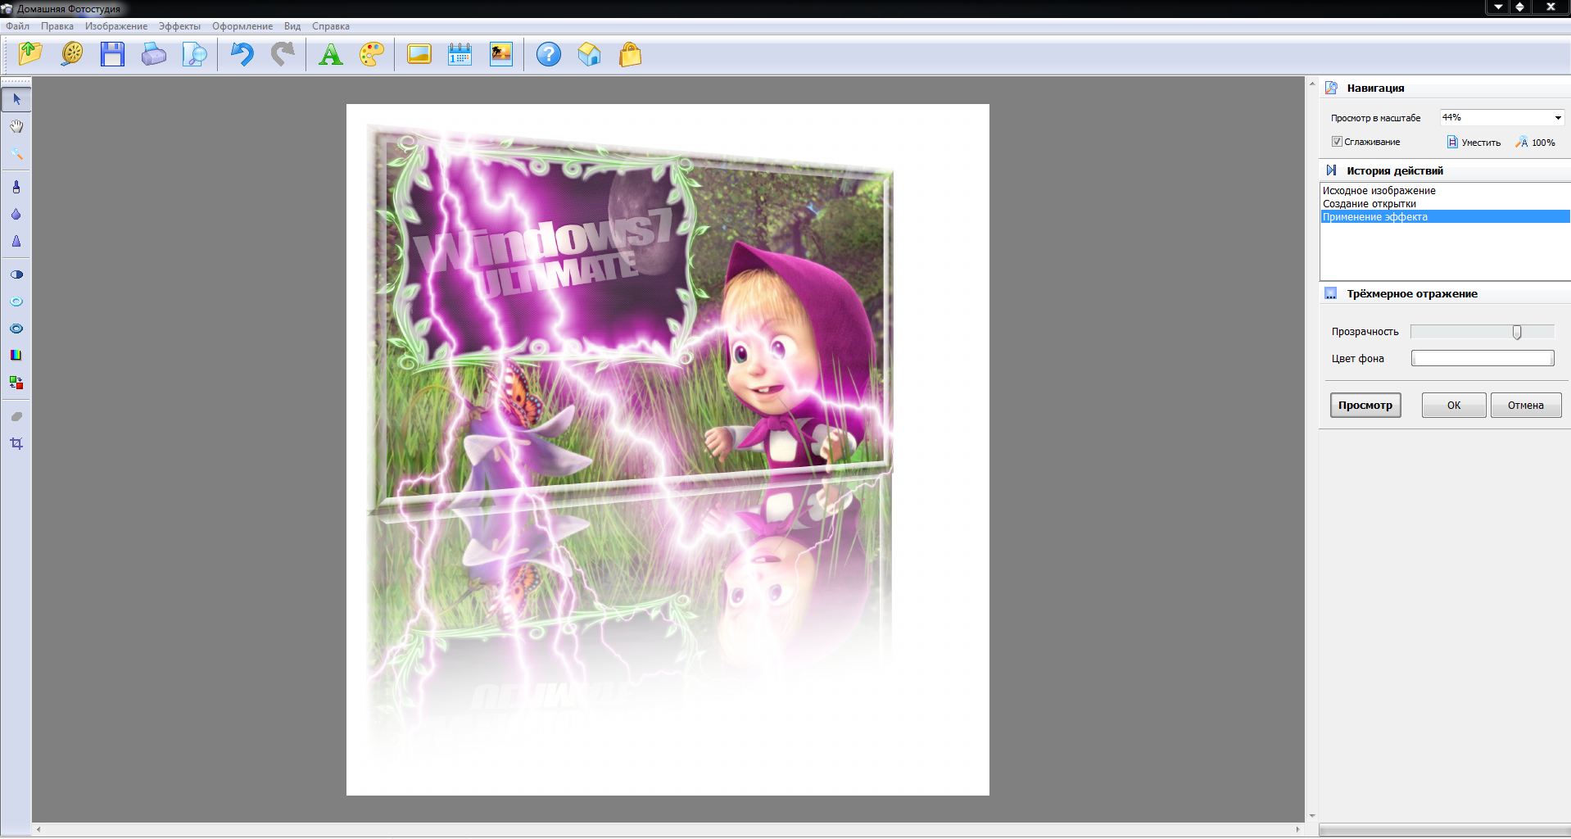Click the house icon in toolbar
This screenshot has height=839, width=1571.
click(590, 54)
